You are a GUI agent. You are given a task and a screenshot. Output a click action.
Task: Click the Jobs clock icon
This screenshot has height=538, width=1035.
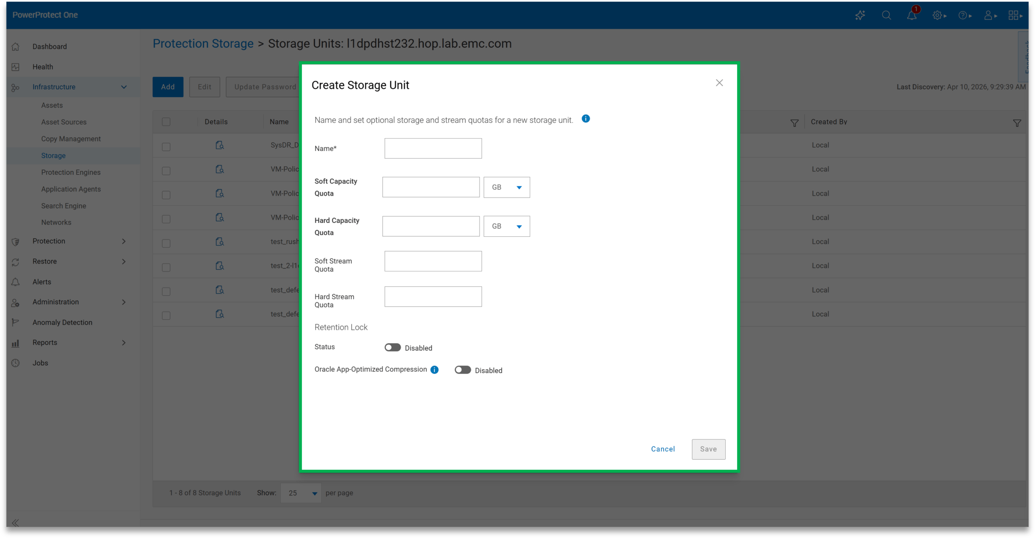(x=15, y=363)
